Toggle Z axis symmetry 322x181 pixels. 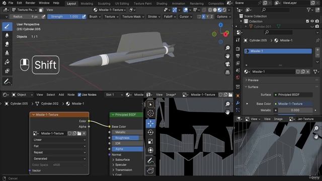211,17
